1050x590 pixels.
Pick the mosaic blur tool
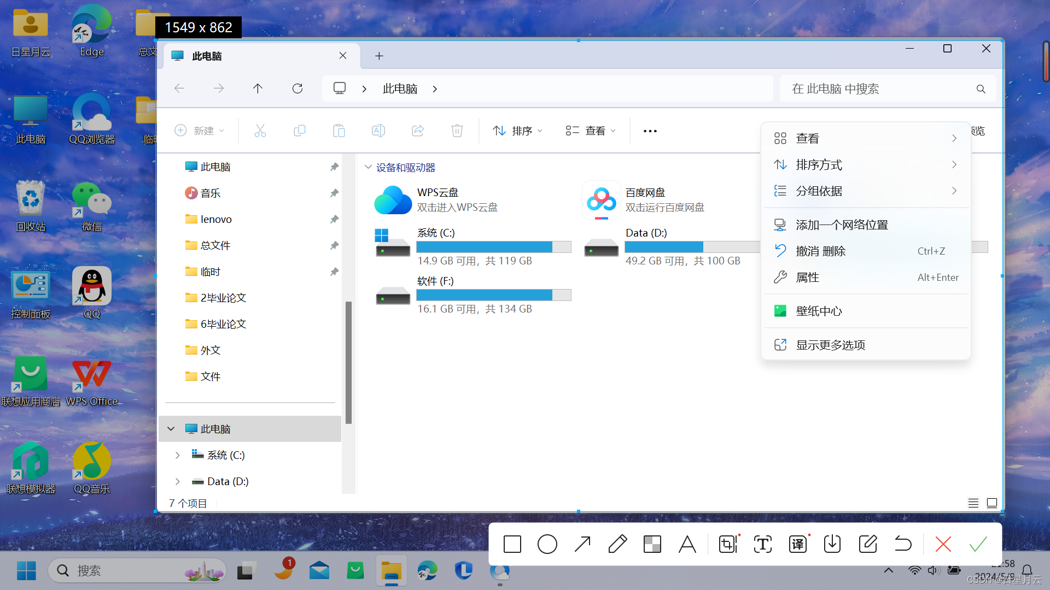tap(652, 544)
